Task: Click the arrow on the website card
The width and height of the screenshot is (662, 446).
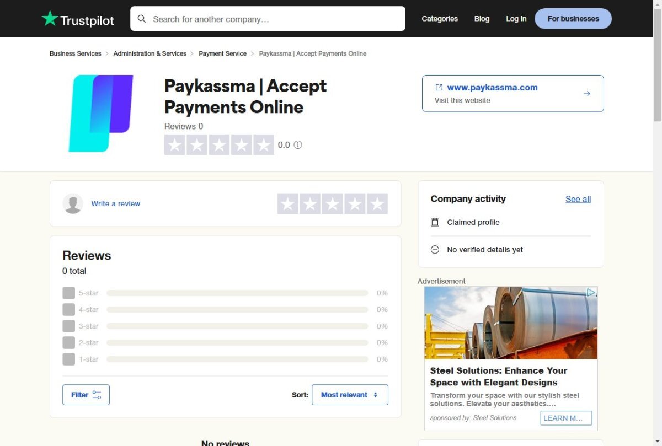Action: pyautogui.click(x=587, y=94)
